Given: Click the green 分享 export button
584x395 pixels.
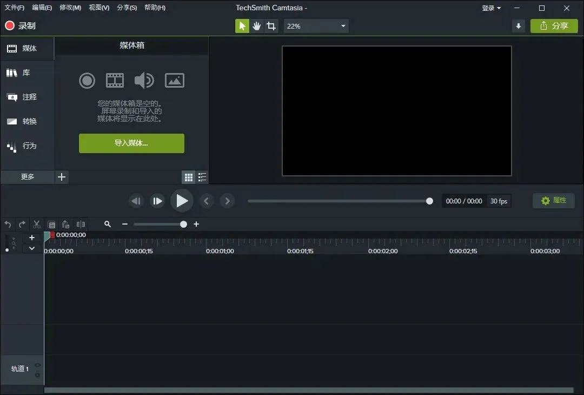Looking at the screenshot, I should (554, 26).
